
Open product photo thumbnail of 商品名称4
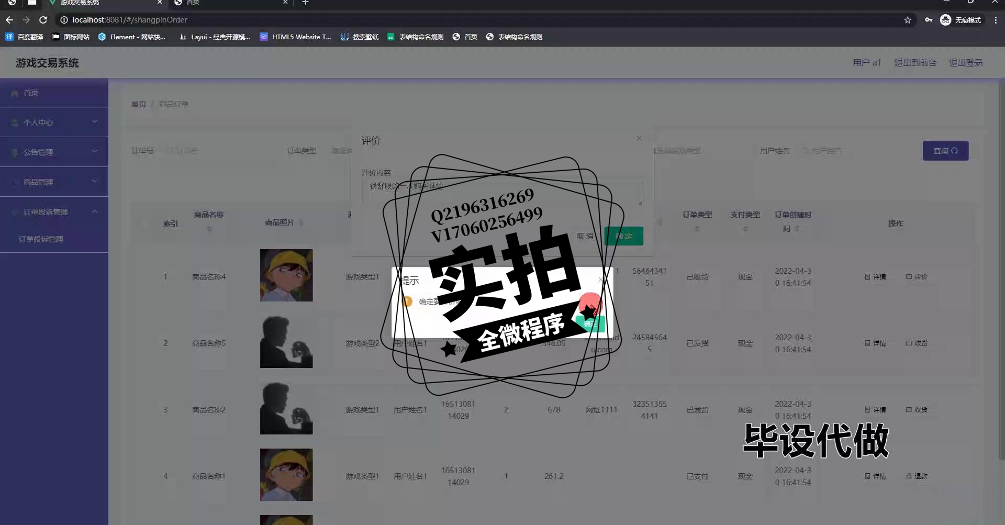(286, 275)
